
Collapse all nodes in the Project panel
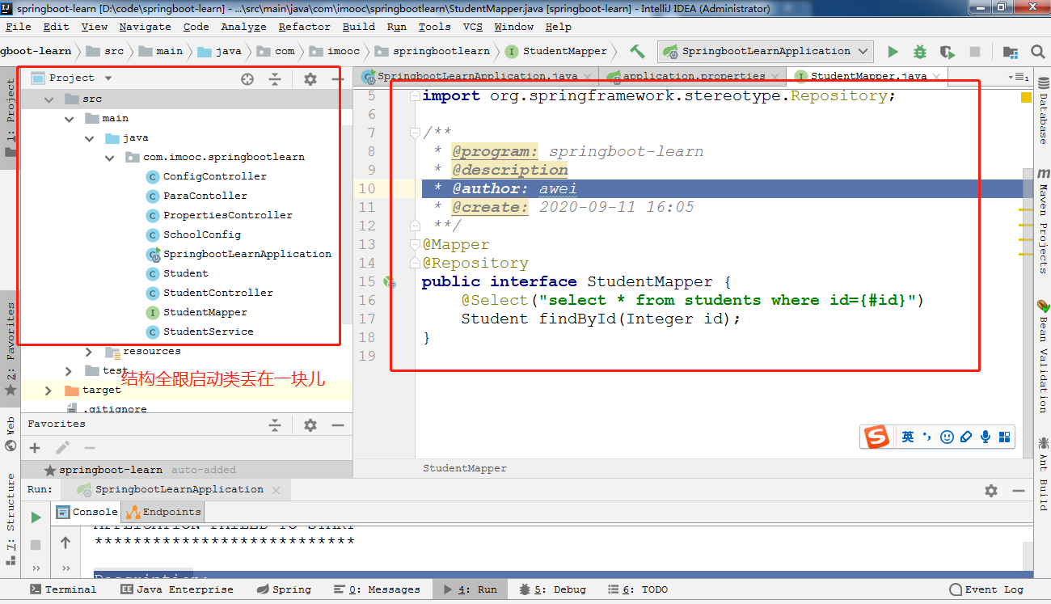275,78
